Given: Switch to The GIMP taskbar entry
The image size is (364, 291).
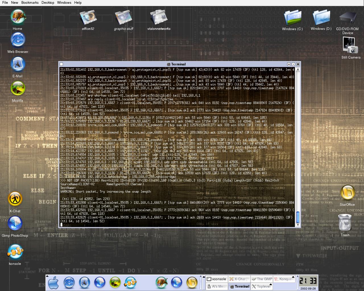Looking at the screenshot, I should 262,279.
